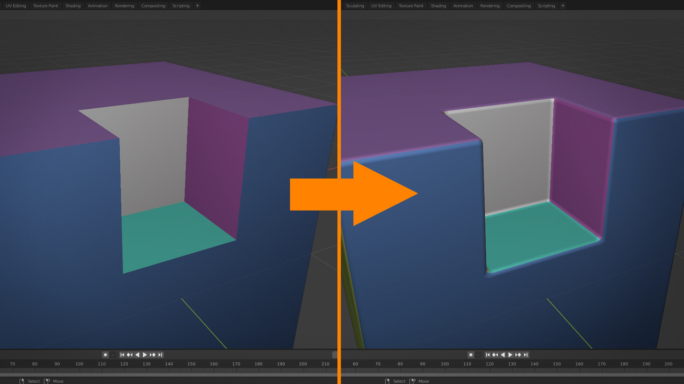Open Scripting tab in left panel
This screenshot has width=684, height=384.
pos(181,6)
